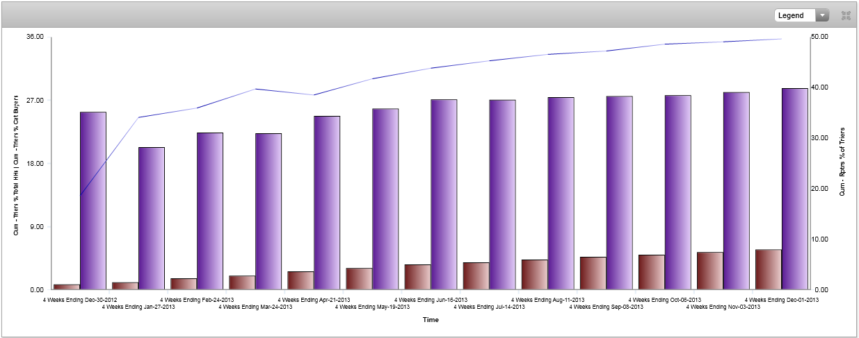Click the '4 Weeks Ending Mar-24-2013' axis label

tap(255, 307)
